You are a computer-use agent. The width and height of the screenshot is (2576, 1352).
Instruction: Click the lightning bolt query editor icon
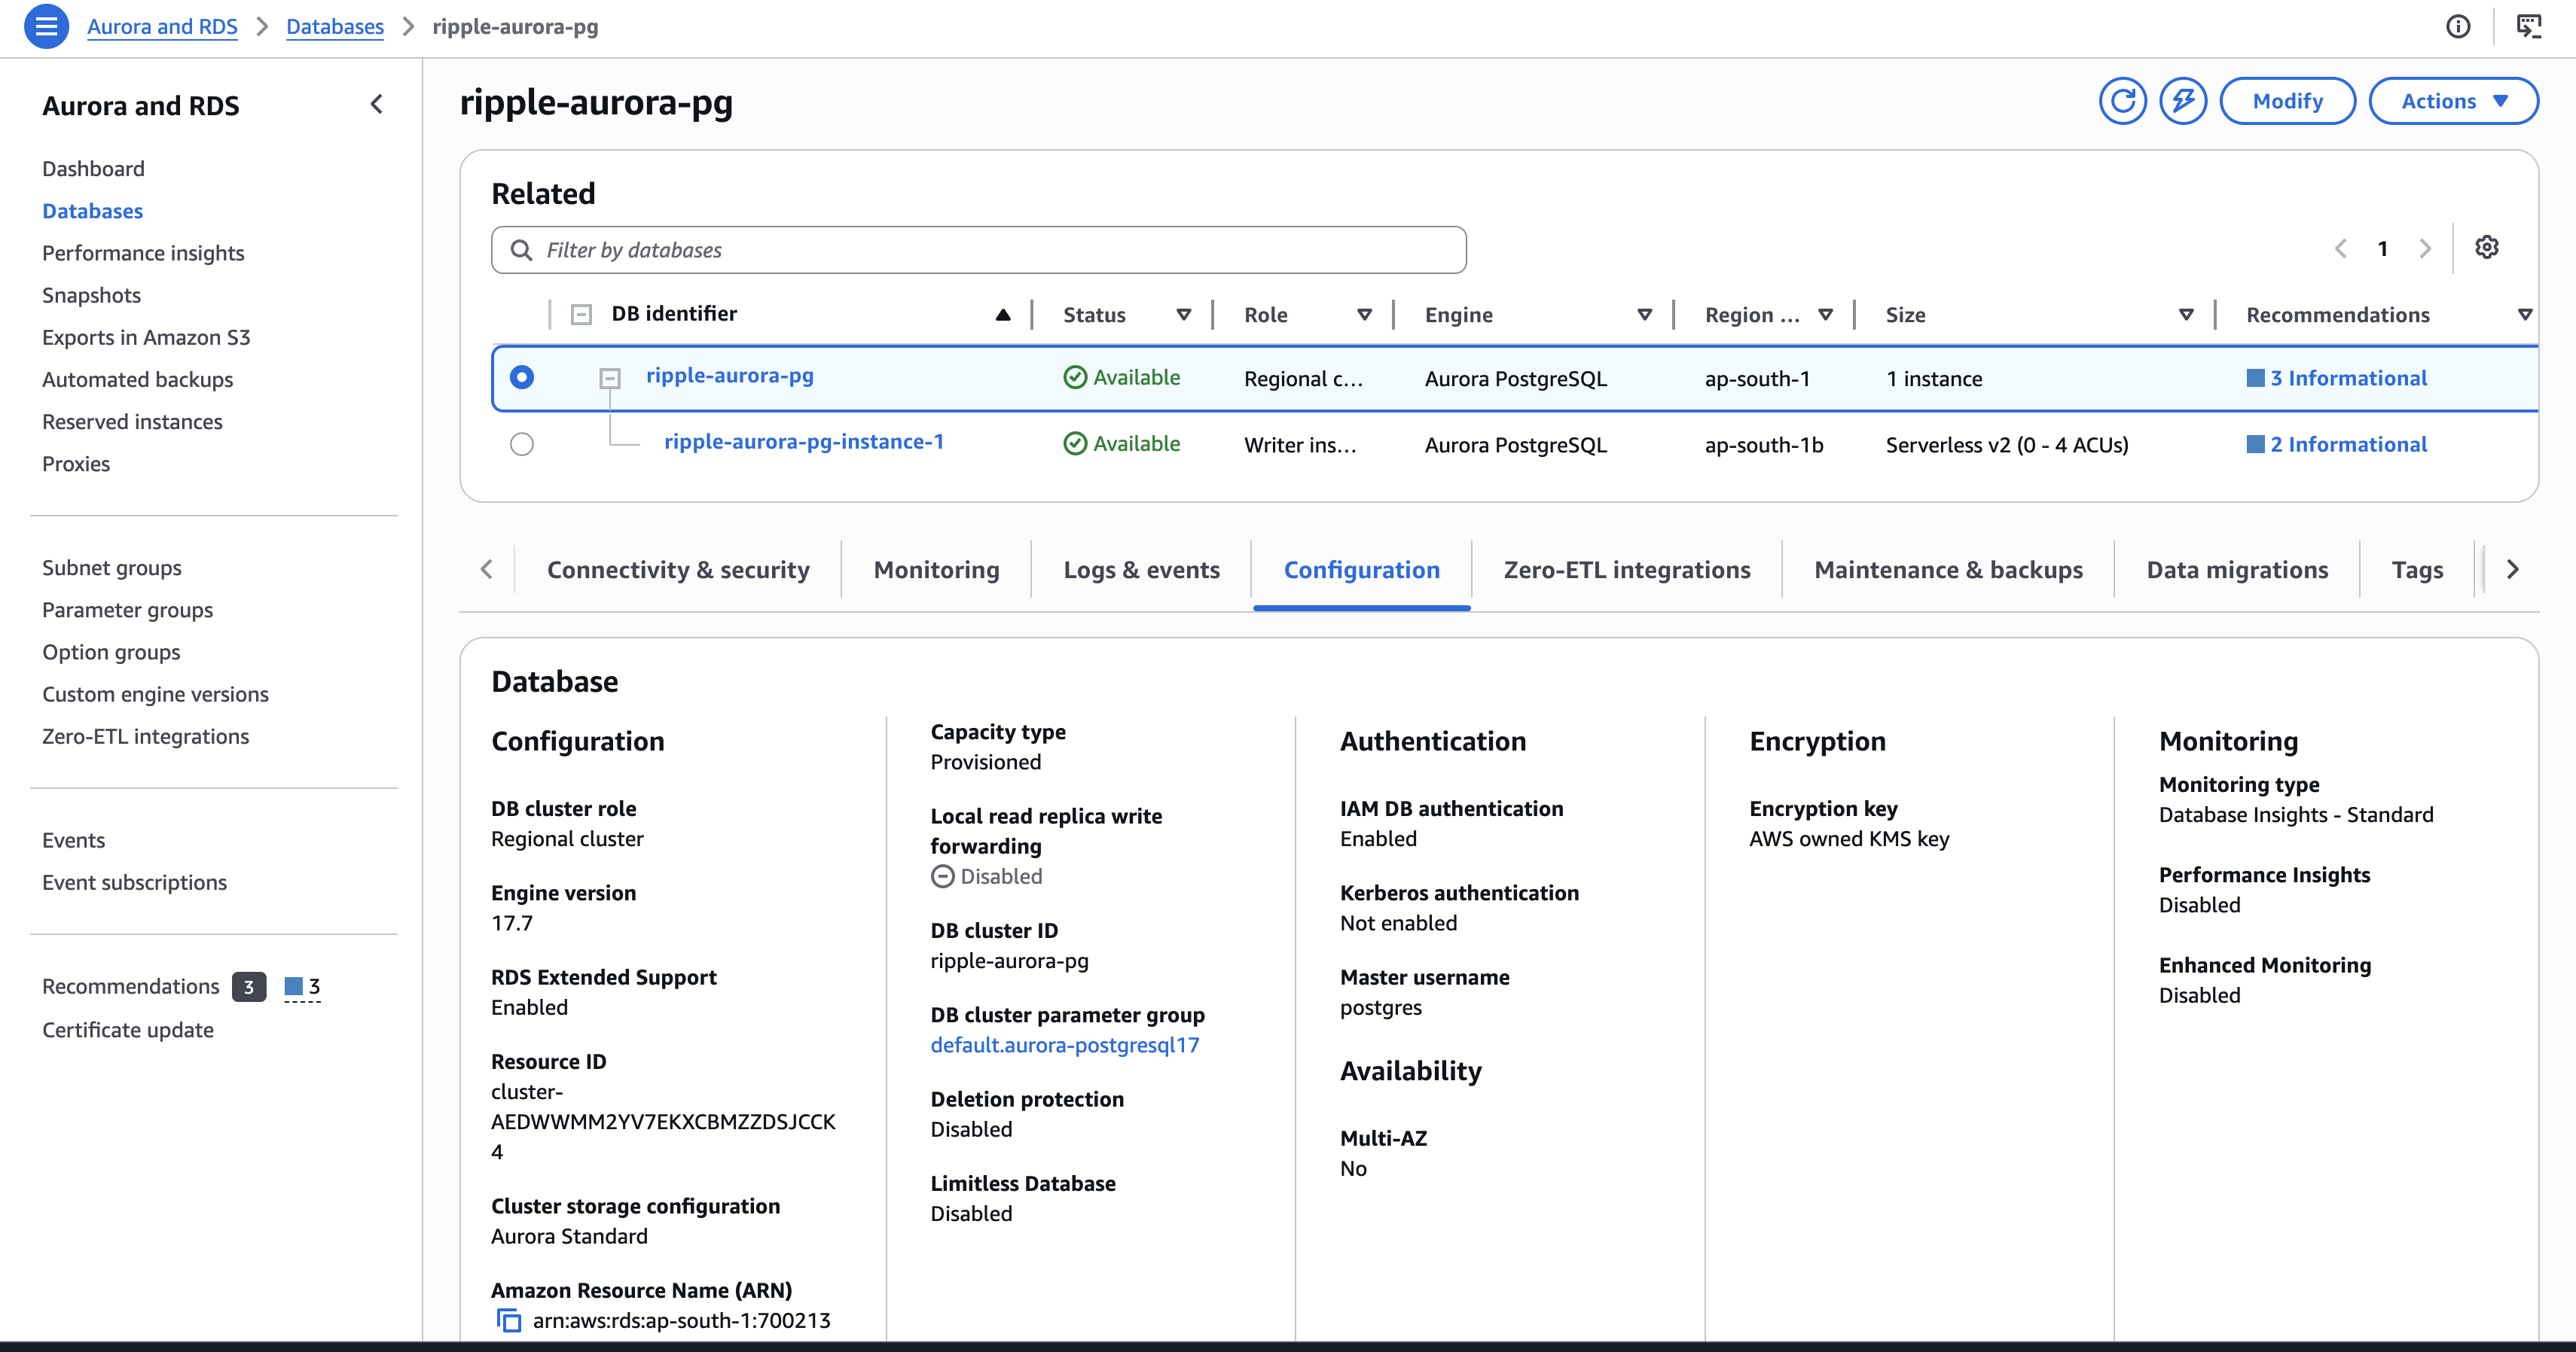pyautogui.click(x=2183, y=101)
